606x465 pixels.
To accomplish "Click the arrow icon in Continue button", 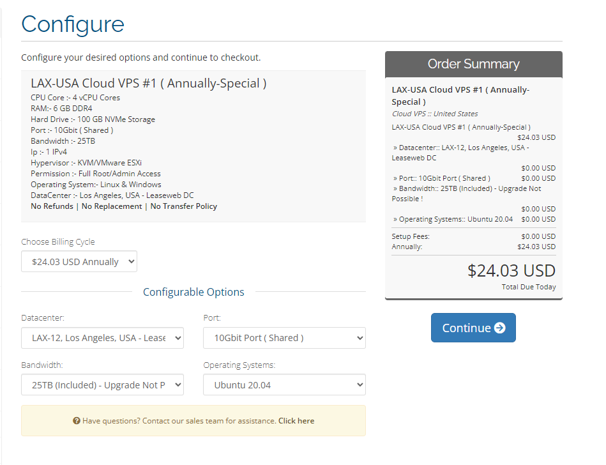I will click(x=500, y=328).
